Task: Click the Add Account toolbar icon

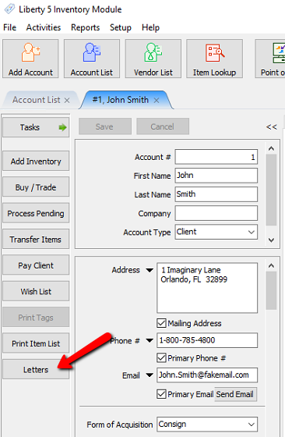Action: (30, 59)
